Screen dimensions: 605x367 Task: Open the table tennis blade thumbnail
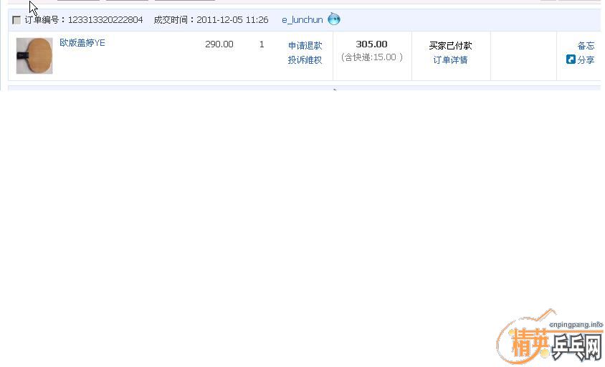click(34, 56)
